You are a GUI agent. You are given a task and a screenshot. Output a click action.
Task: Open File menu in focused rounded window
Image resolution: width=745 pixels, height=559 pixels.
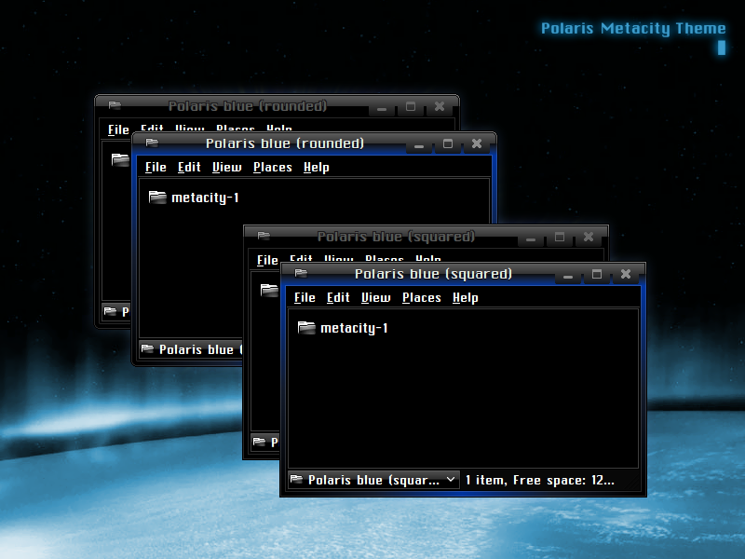(x=156, y=168)
